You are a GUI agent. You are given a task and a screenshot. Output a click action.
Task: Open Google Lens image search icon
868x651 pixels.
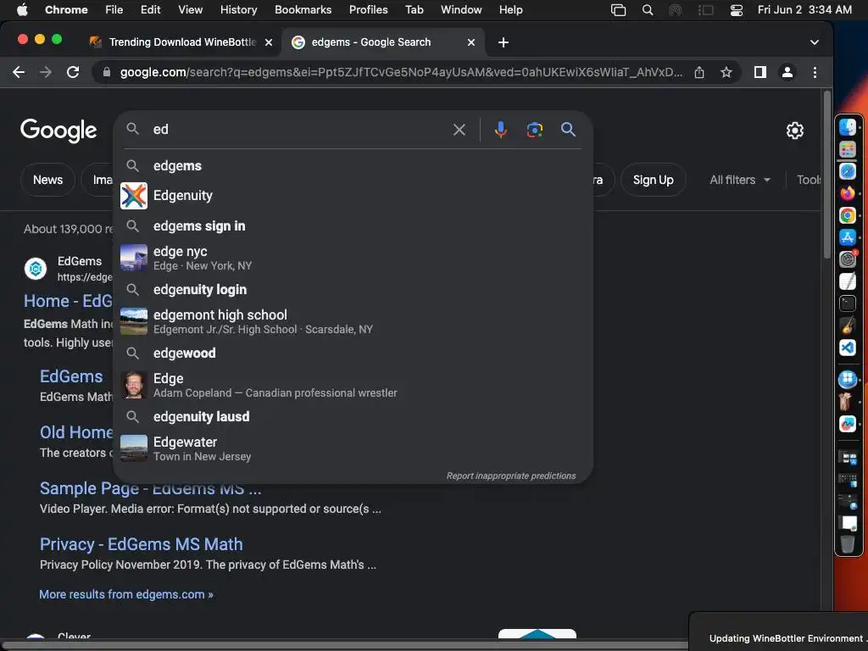coord(534,130)
